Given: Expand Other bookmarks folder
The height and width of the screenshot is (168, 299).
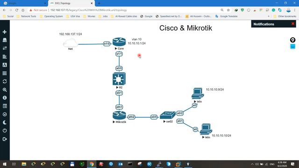Looking at the screenshot, I should 285,16.
